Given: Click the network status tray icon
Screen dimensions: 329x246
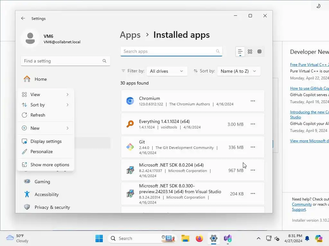Looking at the screenshot, I should click(x=269, y=238).
